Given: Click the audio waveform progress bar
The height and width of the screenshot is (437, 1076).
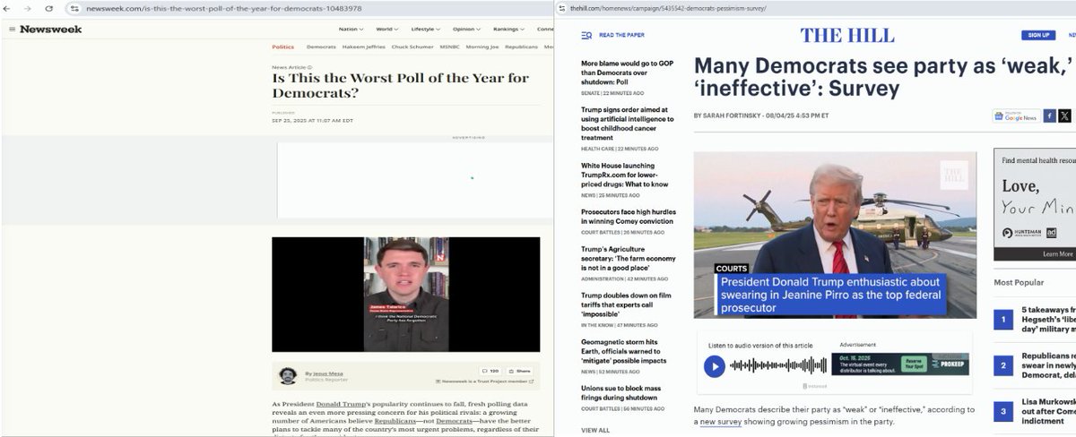Looking at the screenshot, I should (777, 365).
